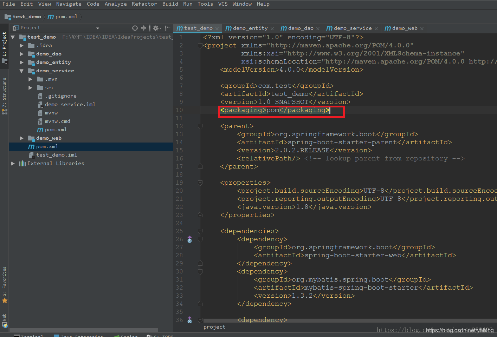Fold the project tag at line 2
The width and height of the screenshot is (497, 337).
click(x=200, y=46)
